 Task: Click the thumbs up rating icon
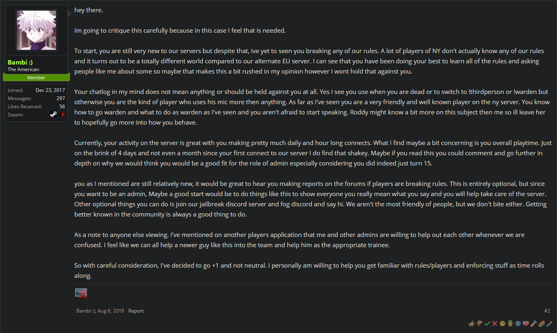[x=471, y=324]
